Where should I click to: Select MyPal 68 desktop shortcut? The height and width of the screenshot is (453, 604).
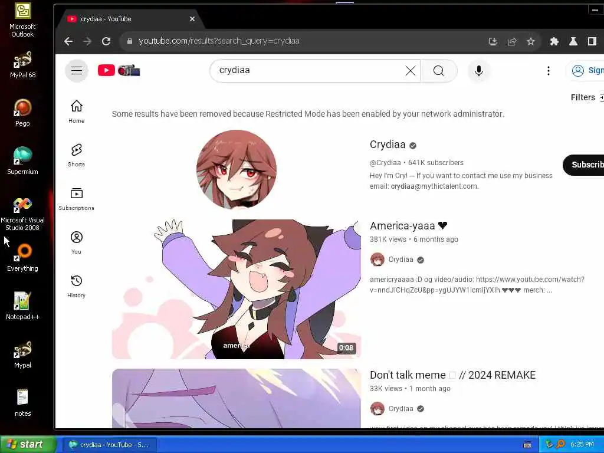click(23, 65)
